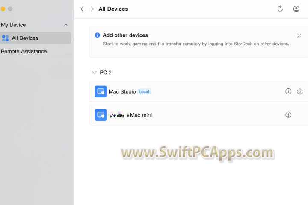Click the Mac mini device icon
Image resolution: width=308 pixels, height=205 pixels.
pyautogui.click(x=101, y=115)
